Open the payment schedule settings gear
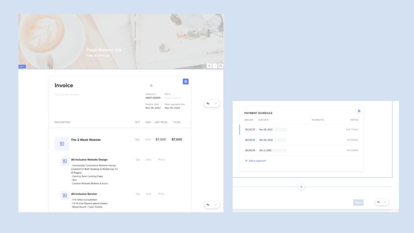 pos(359,110)
